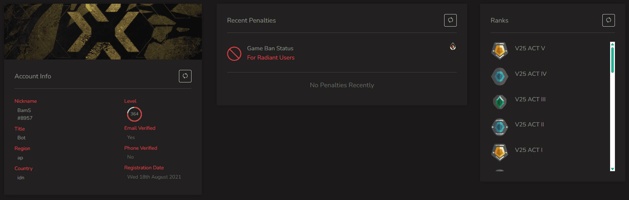The image size is (629, 200).
Task: Click the 'No Penalties Recently' message
Action: click(342, 85)
